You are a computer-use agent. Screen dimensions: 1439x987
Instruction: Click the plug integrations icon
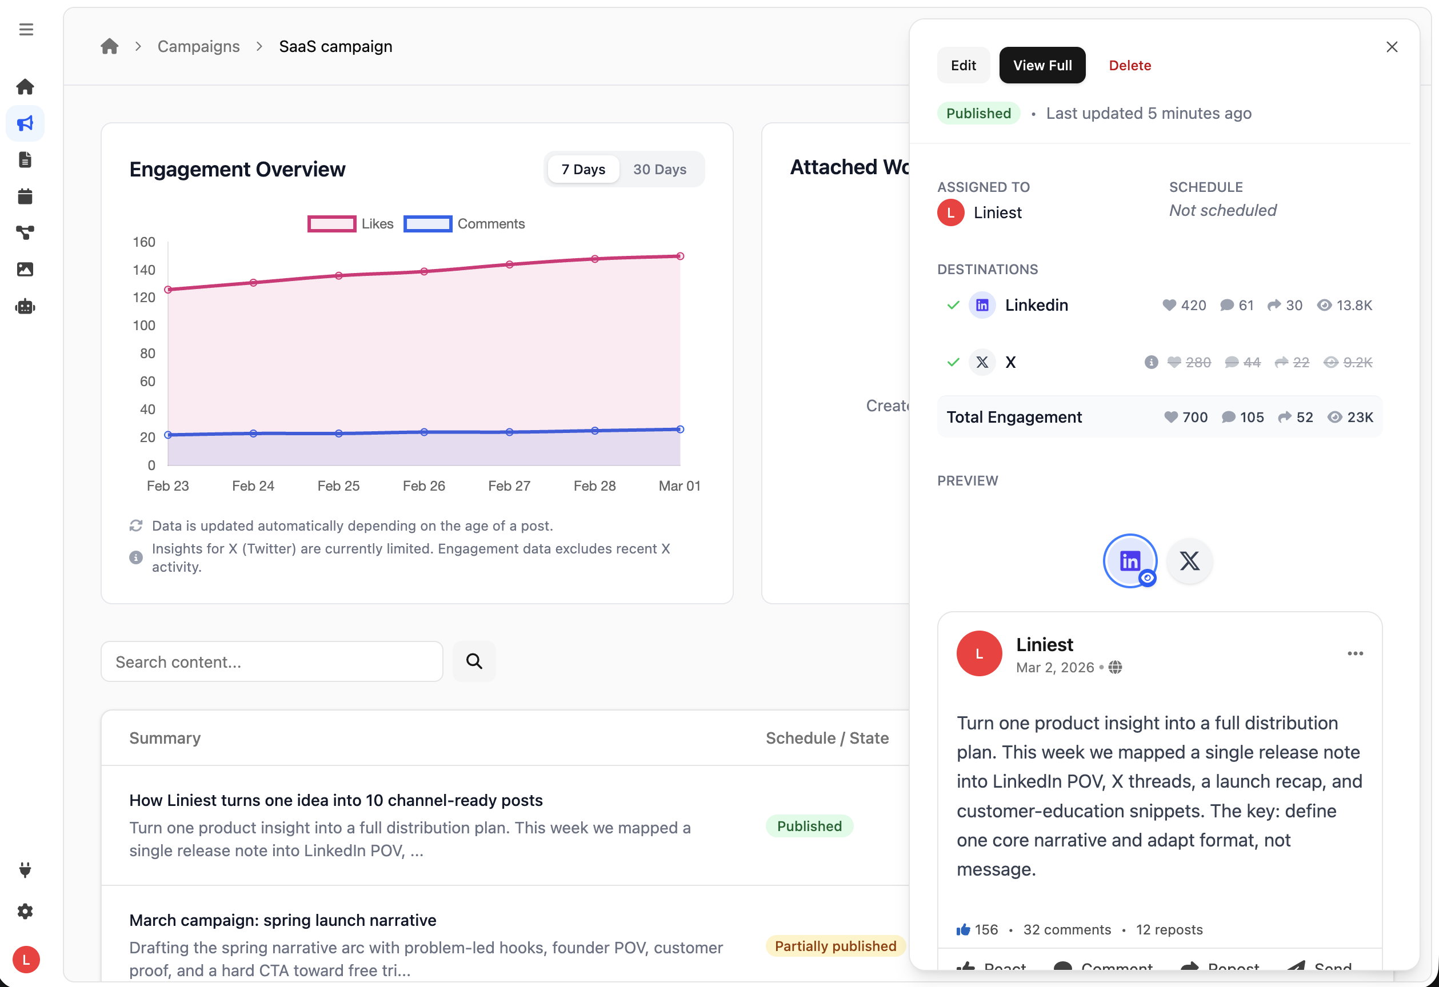point(25,869)
